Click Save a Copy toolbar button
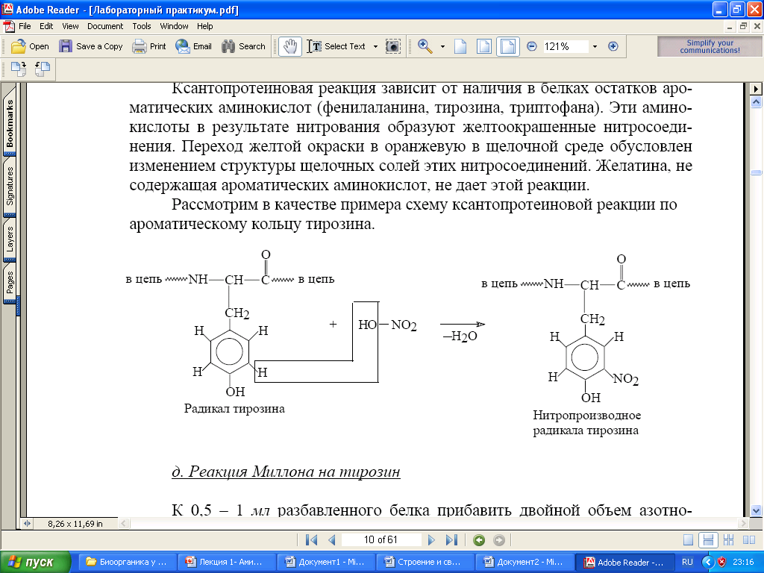The image size is (764, 573). [90, 46]
